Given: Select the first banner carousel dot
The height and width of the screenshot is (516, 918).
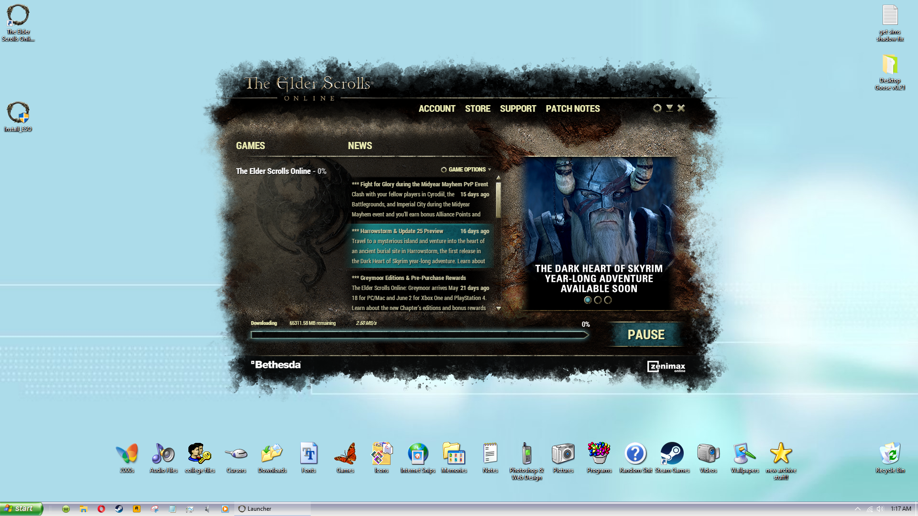Looking at the screenshot, I should [x=588, y=300].
